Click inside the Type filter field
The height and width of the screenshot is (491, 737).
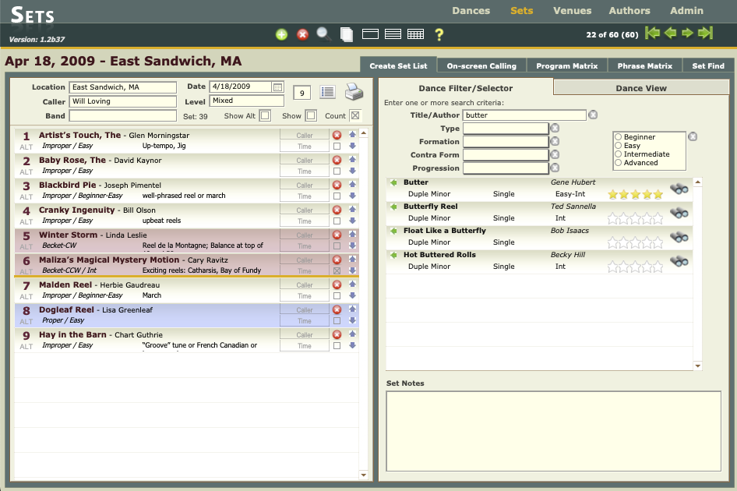tap(506, 129)
